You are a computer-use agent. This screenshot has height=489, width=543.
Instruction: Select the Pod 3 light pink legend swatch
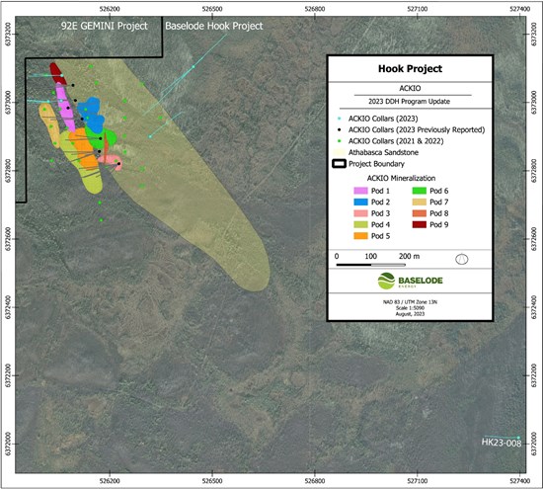pyautogui.click(x=360, y=213)
